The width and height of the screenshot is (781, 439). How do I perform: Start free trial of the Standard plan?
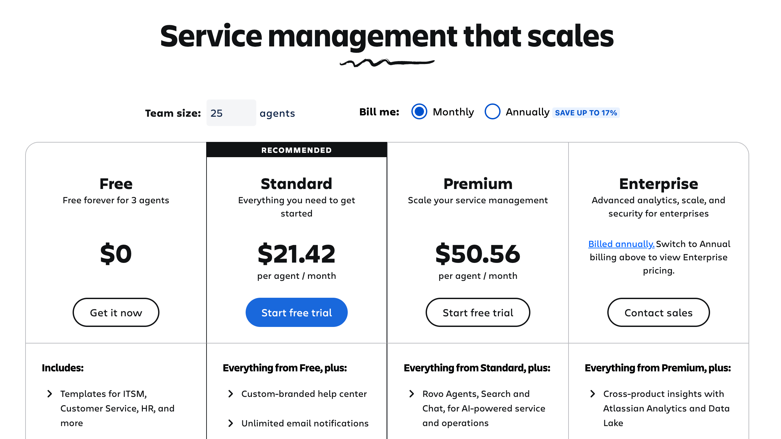[x=296, y=312]
